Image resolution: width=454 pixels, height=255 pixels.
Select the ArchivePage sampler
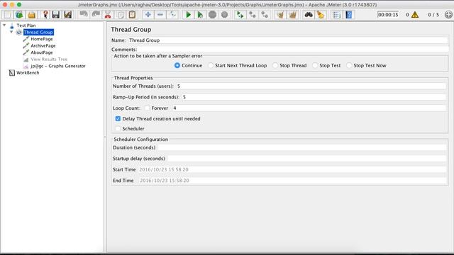[43, 45]
